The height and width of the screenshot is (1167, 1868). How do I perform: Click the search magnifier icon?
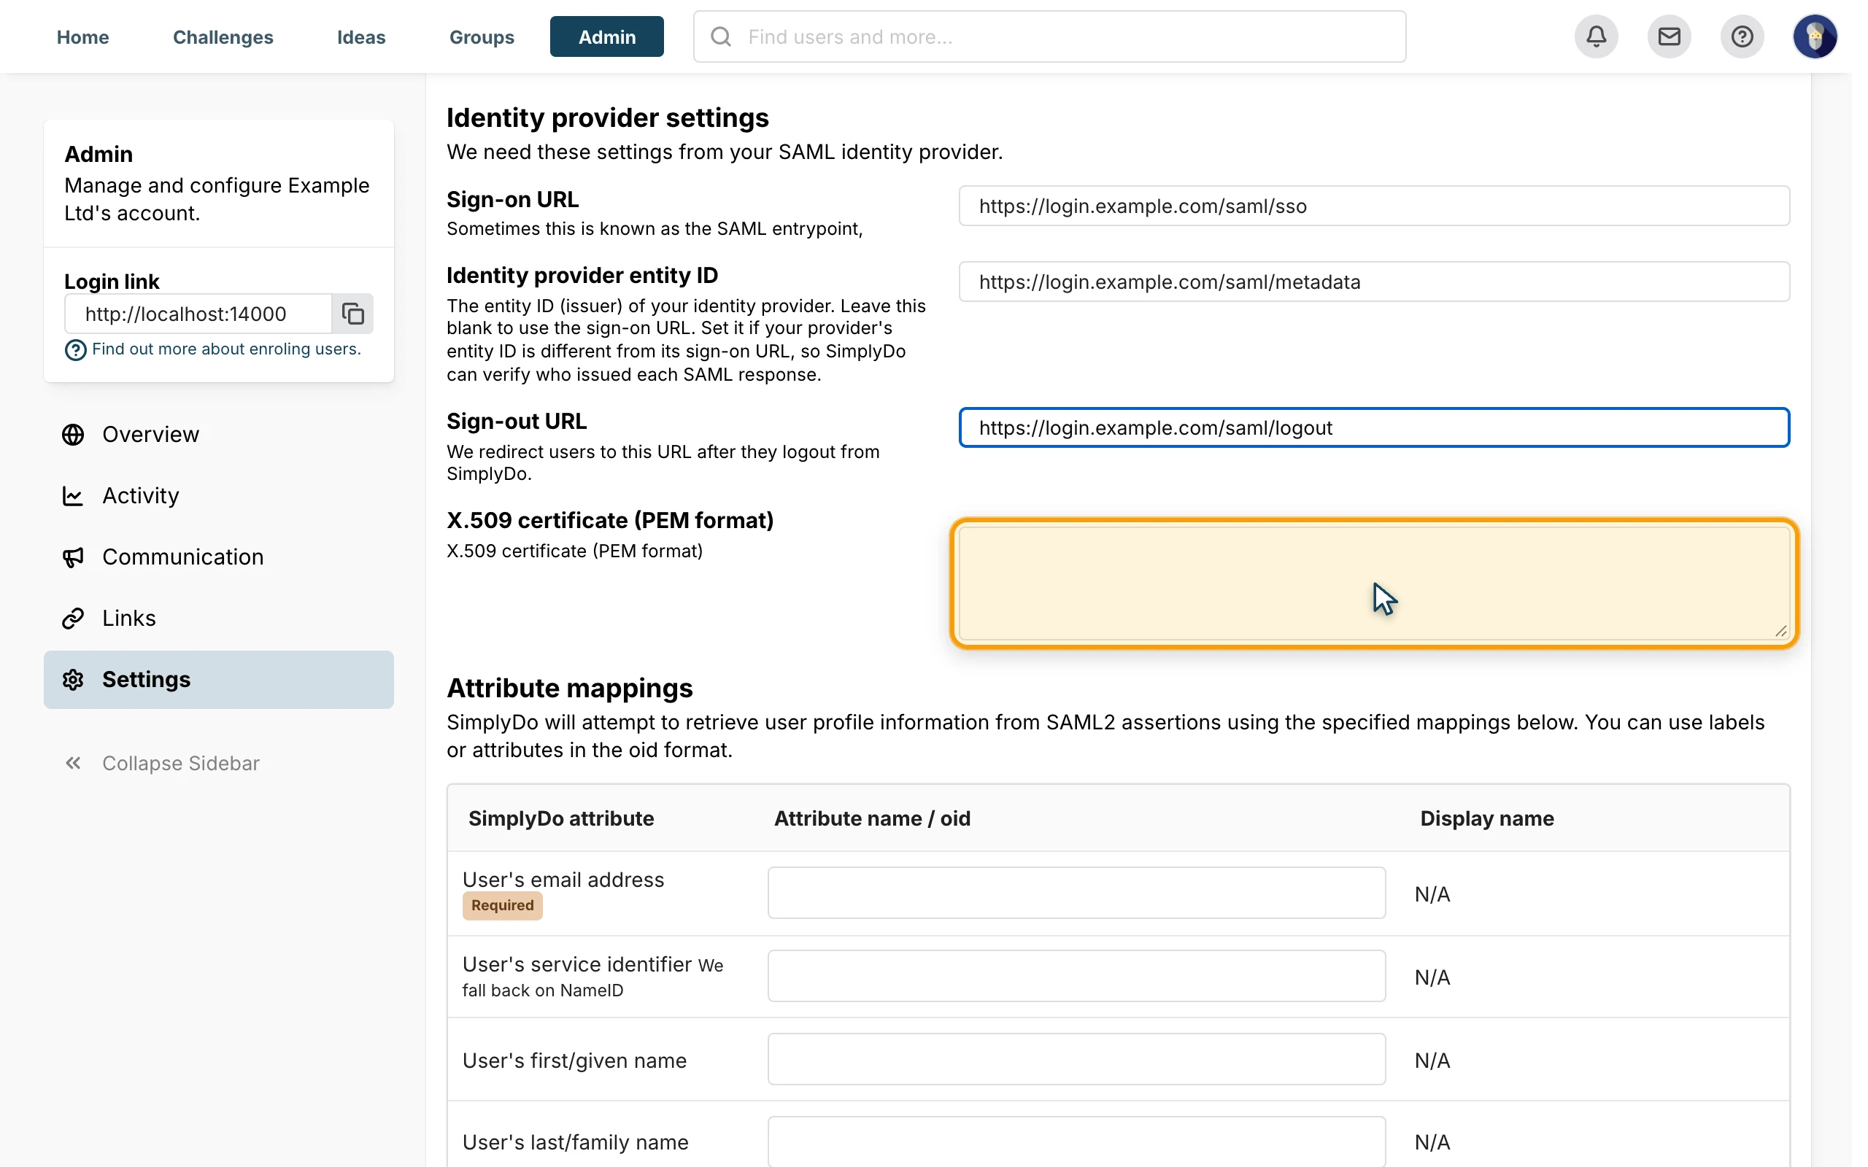point(720,36)
